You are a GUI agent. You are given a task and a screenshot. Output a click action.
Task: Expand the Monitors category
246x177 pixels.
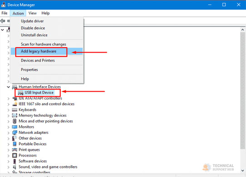point(9,127)
